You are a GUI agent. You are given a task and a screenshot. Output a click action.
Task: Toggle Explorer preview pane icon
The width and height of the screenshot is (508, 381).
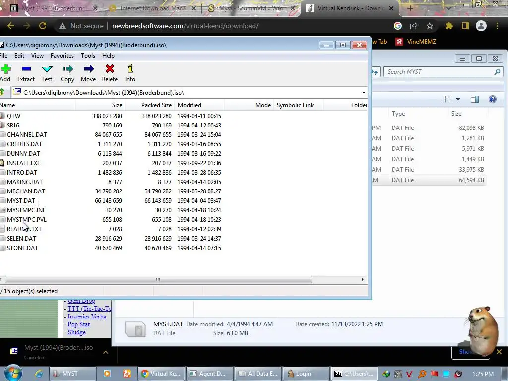[475, 99]
